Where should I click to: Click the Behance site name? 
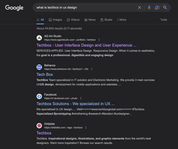[x=50, y=65]
